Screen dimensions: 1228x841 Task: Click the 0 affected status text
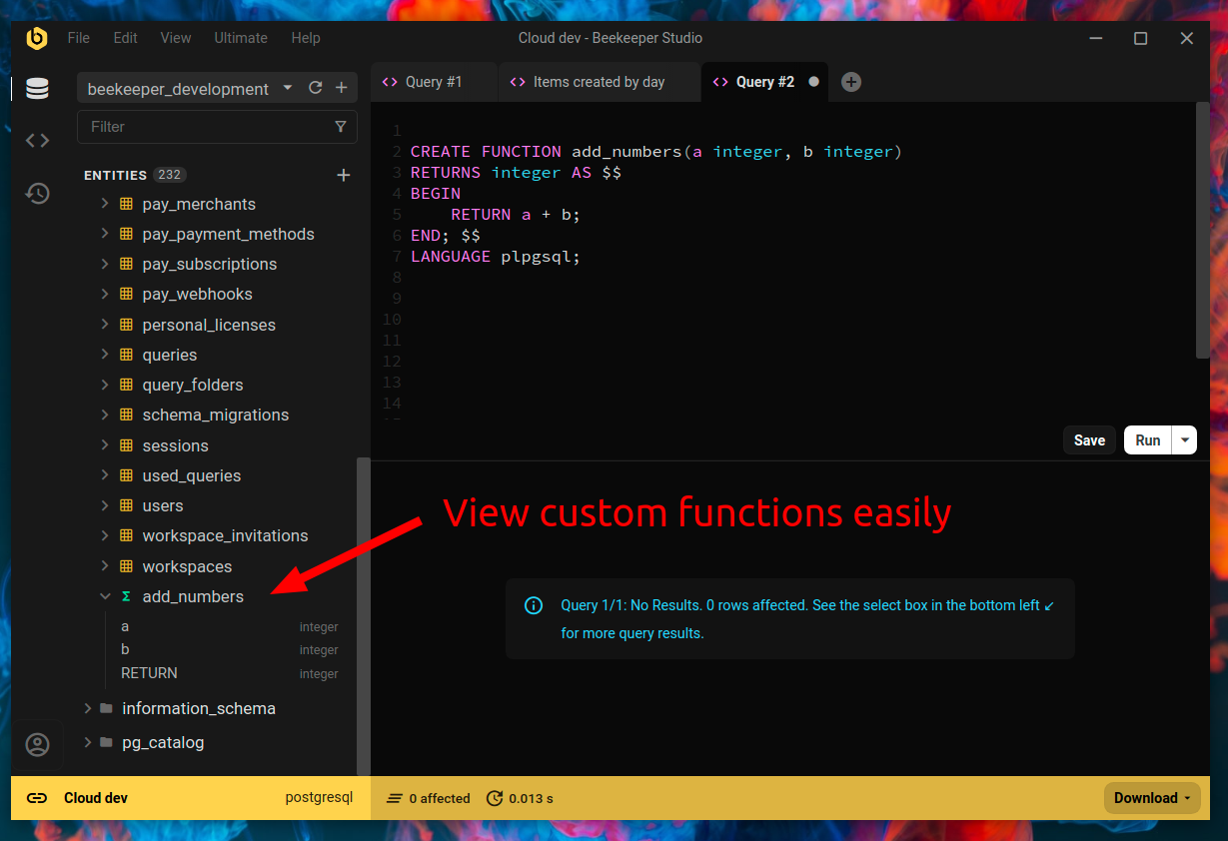pos(440,798)
